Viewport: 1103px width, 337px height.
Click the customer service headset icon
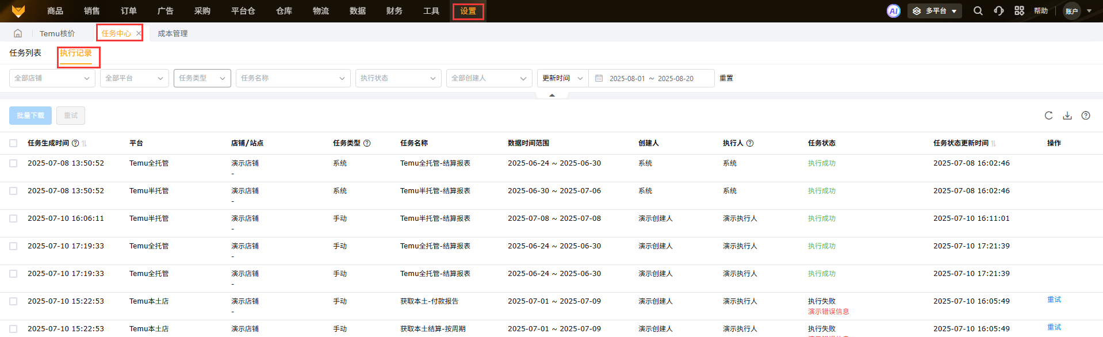tap(999, 11)
